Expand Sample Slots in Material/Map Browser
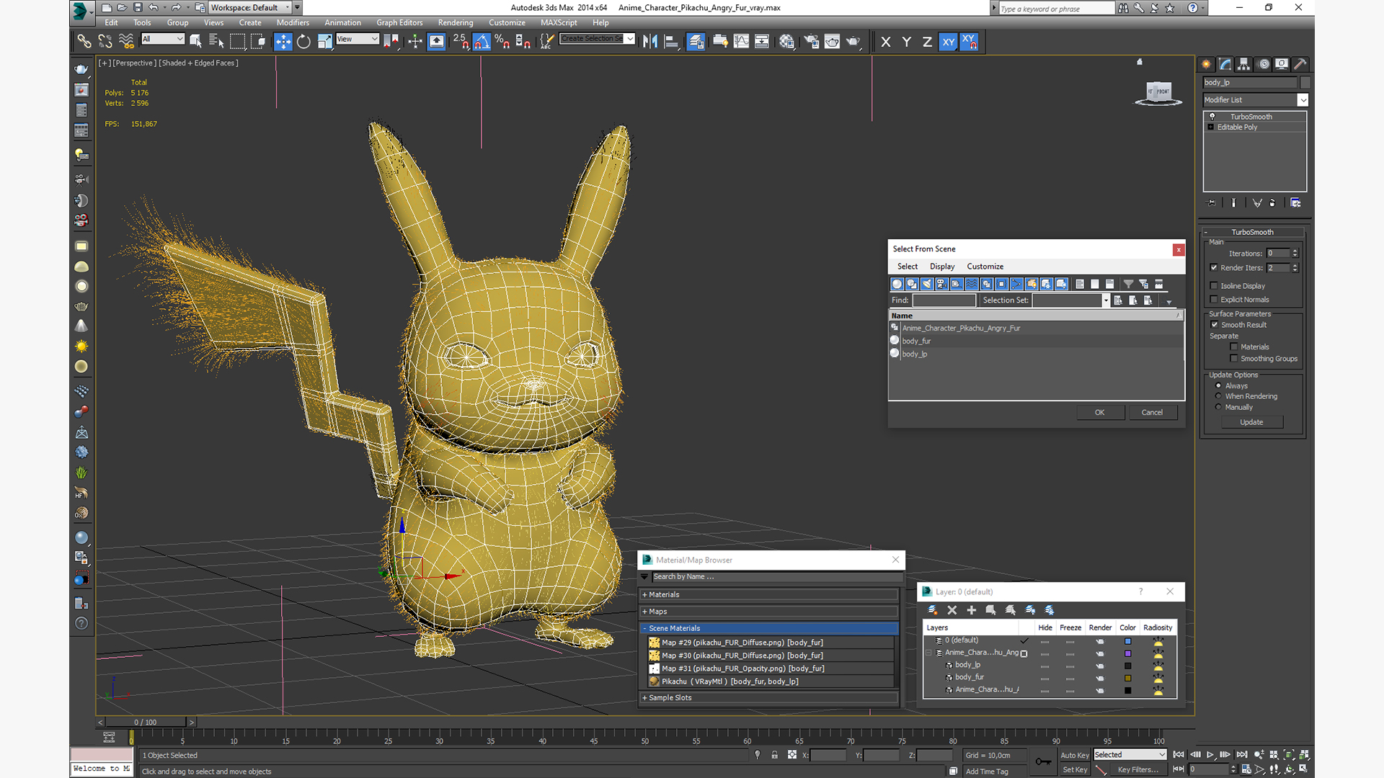This screenshot has width=1384, height=778. pyautogui.click(x=768, y=698)
